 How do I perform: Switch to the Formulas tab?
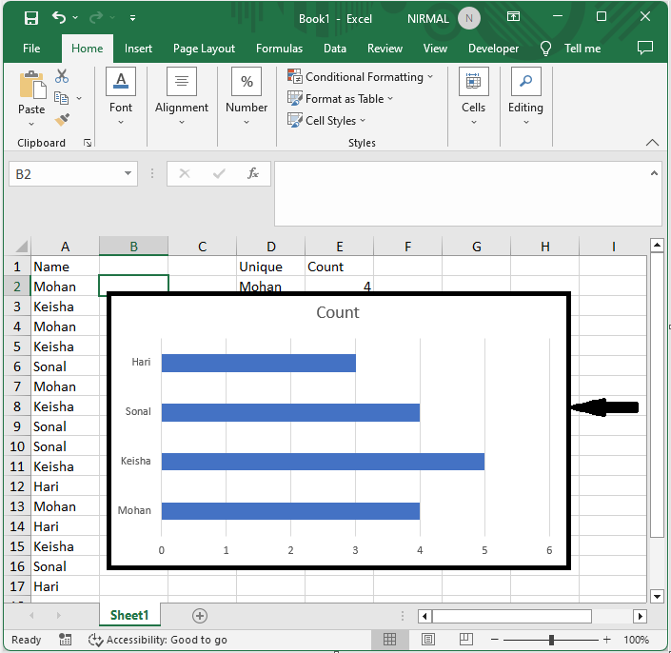point(279,49)
